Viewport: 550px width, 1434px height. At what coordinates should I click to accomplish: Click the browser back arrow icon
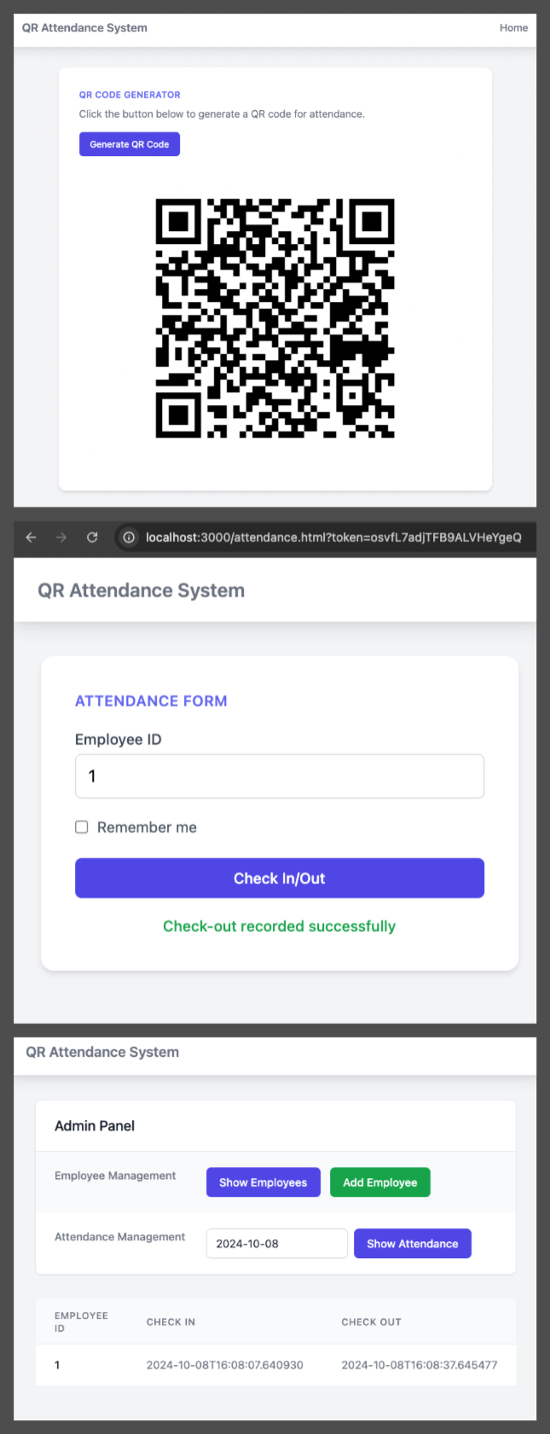click(x=31, y=537)
